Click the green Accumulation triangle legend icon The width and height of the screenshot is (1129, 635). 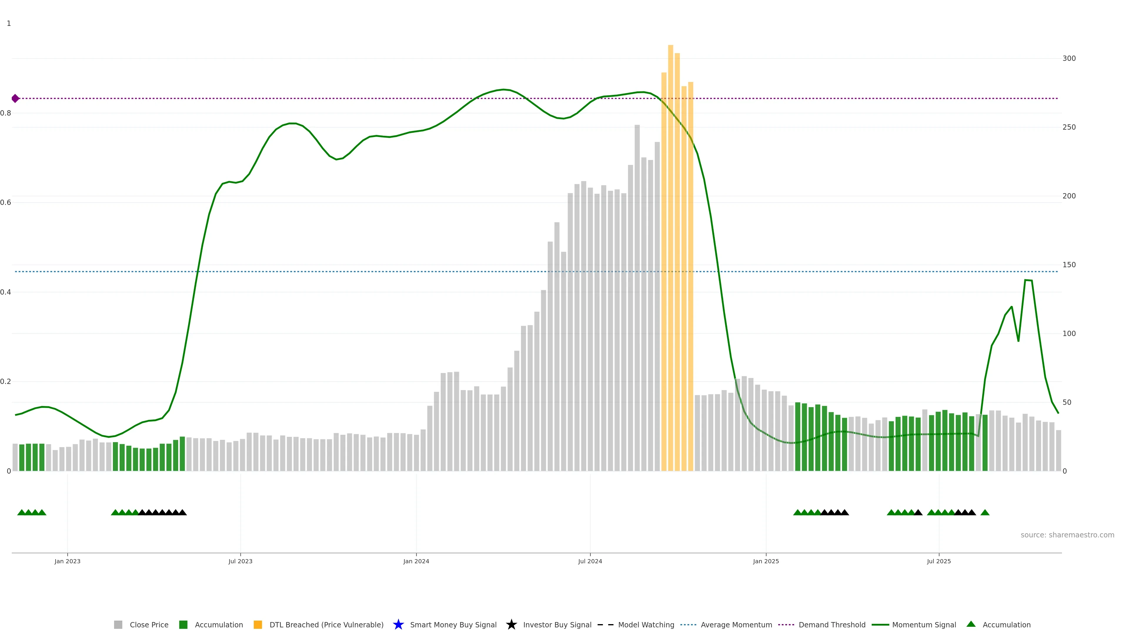click(971, 624)
